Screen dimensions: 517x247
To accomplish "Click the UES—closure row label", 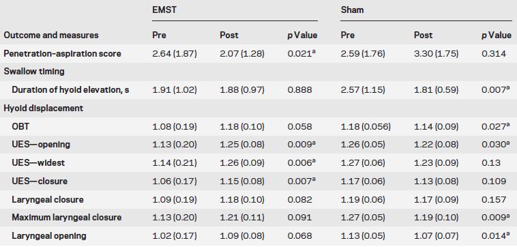I will (x=40, y=181).
